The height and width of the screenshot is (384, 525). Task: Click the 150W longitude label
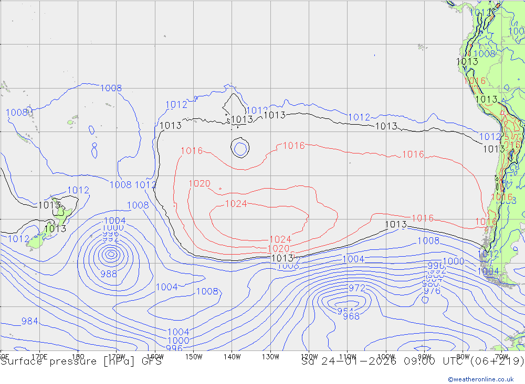194,356
